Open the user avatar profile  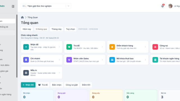click(170, 6)
